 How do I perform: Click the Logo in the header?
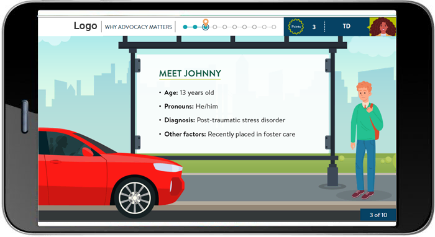tap(86, 26)
